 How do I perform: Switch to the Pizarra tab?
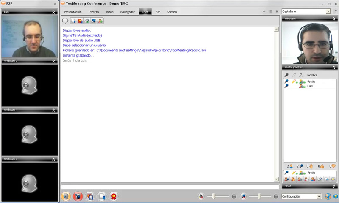click(94, 12)
